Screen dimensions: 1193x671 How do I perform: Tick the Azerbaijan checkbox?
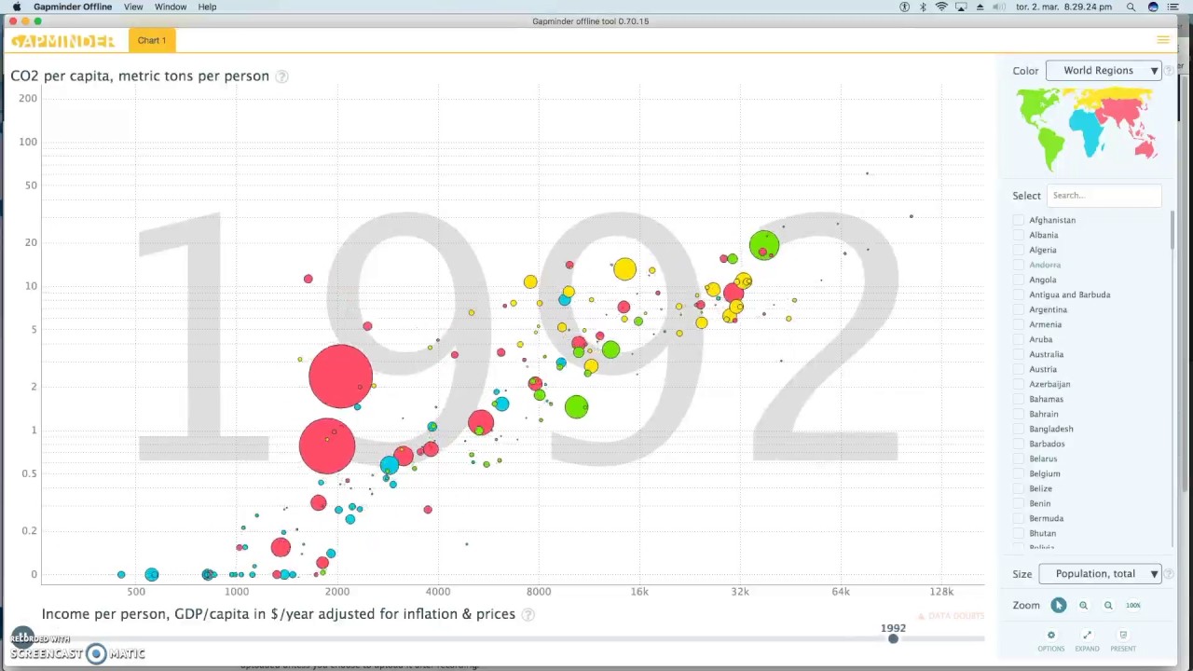(1019, 384)
